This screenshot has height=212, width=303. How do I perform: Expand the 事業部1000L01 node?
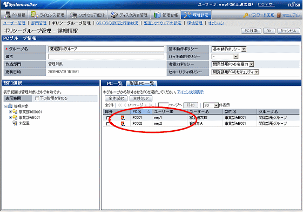(x=10, y=112)
